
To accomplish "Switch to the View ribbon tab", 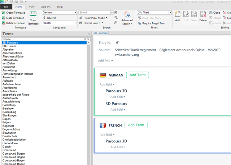I will pos(32,7).
